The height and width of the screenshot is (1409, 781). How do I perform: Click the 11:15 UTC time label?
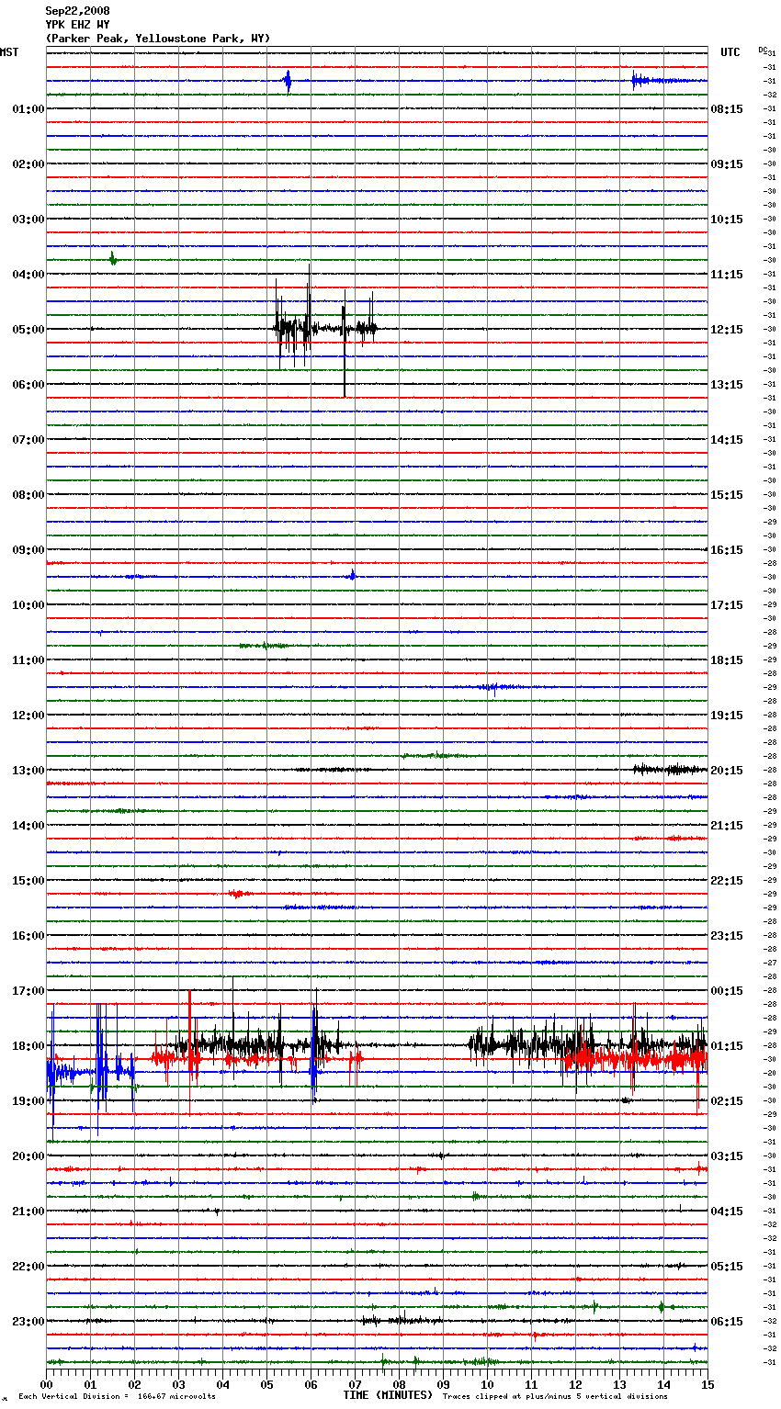pos(727,275)
